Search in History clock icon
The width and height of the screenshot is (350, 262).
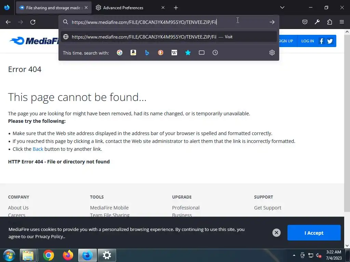tap(215, 53)
